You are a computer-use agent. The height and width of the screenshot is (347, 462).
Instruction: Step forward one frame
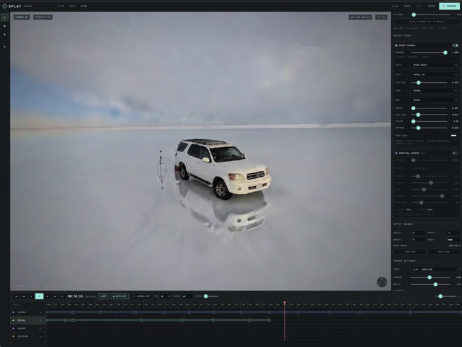coord(47,296)
